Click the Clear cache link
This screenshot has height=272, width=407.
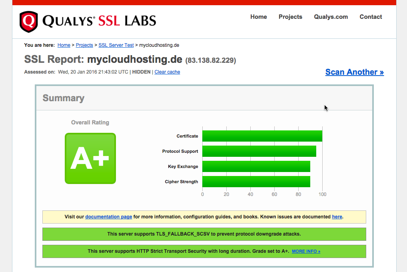pos(167,72)
